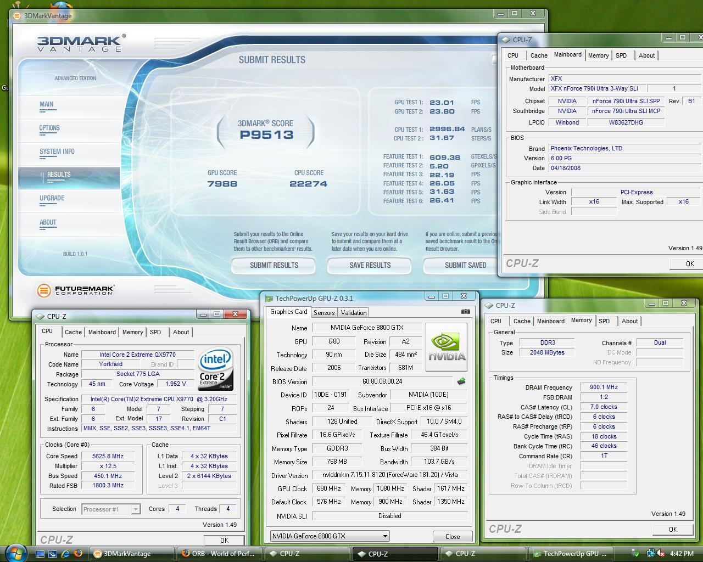Launch Firefox from quick launch

pos(78,554)
